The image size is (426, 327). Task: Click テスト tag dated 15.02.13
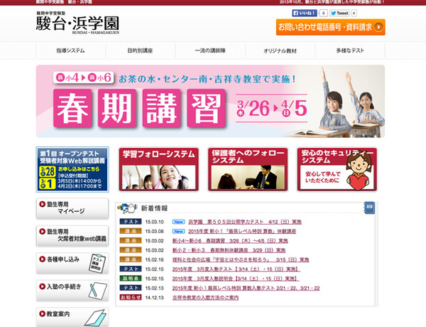click(x=131, y=288)
